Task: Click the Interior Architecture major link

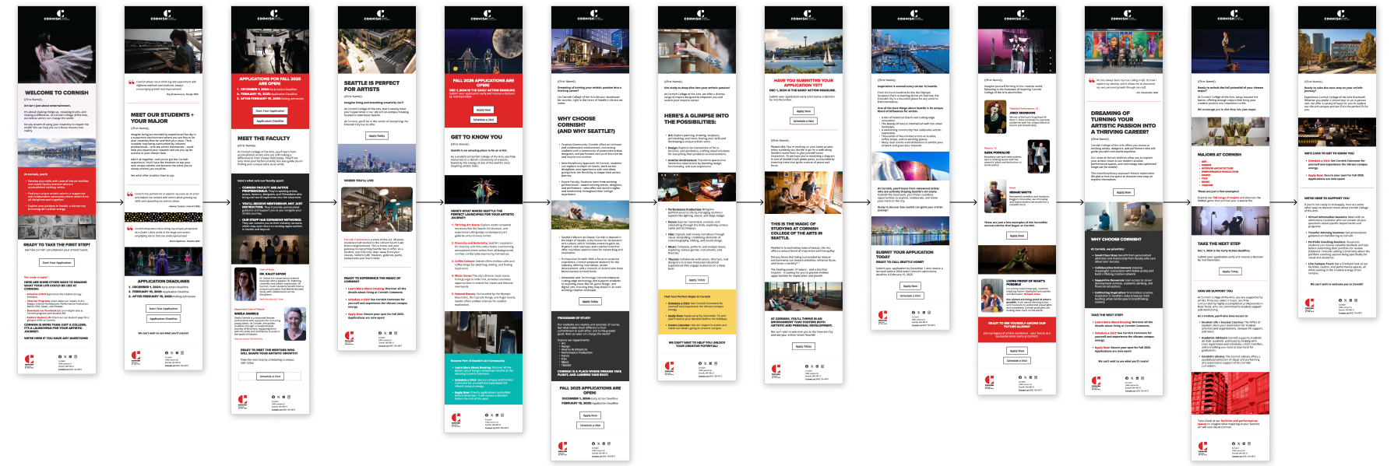Action: coord(1217,168)
